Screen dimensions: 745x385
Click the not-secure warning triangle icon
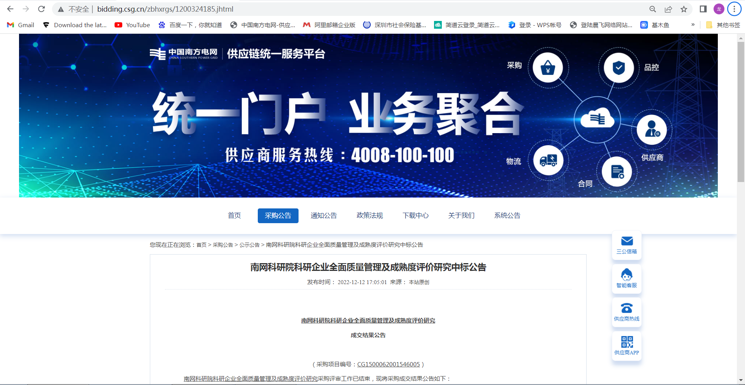point(61,9)
